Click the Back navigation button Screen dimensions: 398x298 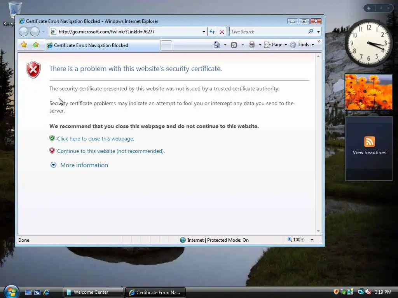pos(23,32)
